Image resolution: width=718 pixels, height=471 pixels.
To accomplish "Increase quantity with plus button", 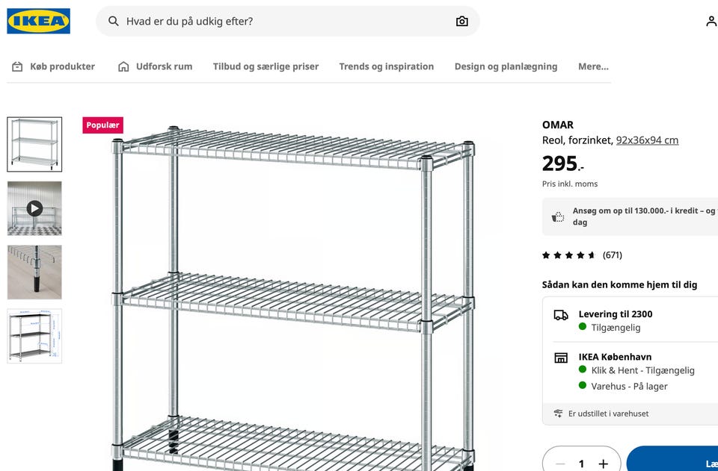I will click(604, 464).
